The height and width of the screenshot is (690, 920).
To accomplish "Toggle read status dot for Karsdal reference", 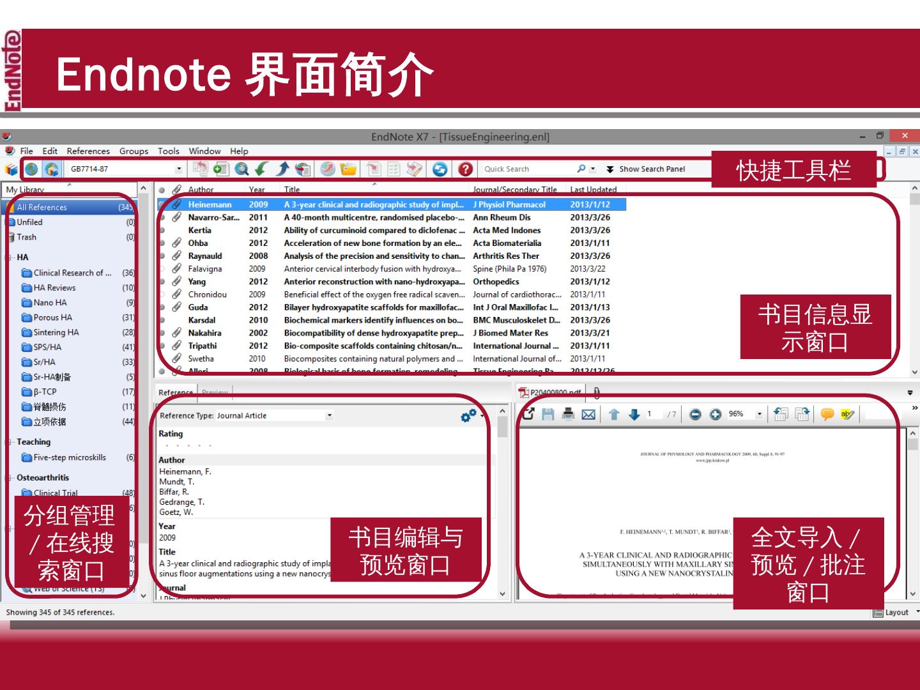I will click(x=162, y=320).
